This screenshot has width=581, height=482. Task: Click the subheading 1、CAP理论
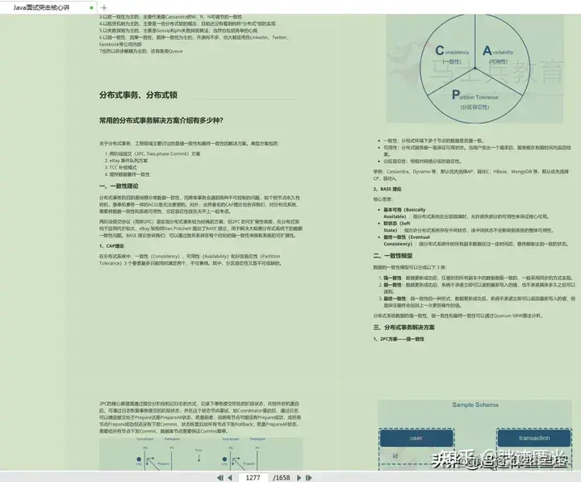tap(111, 245)
